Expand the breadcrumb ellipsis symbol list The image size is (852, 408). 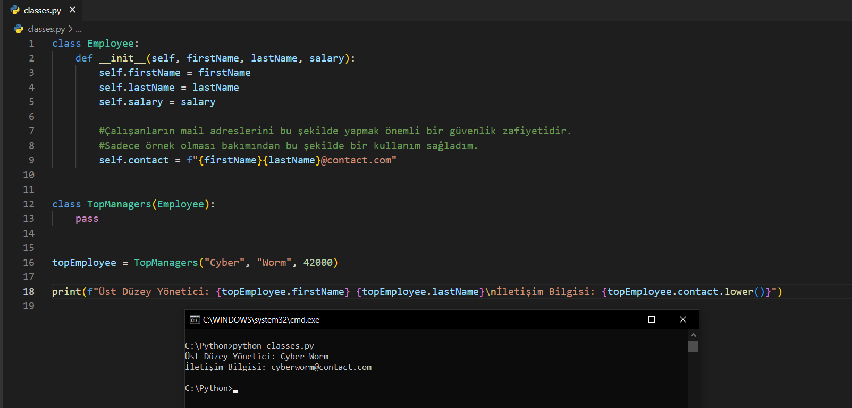tap(79, 29)
